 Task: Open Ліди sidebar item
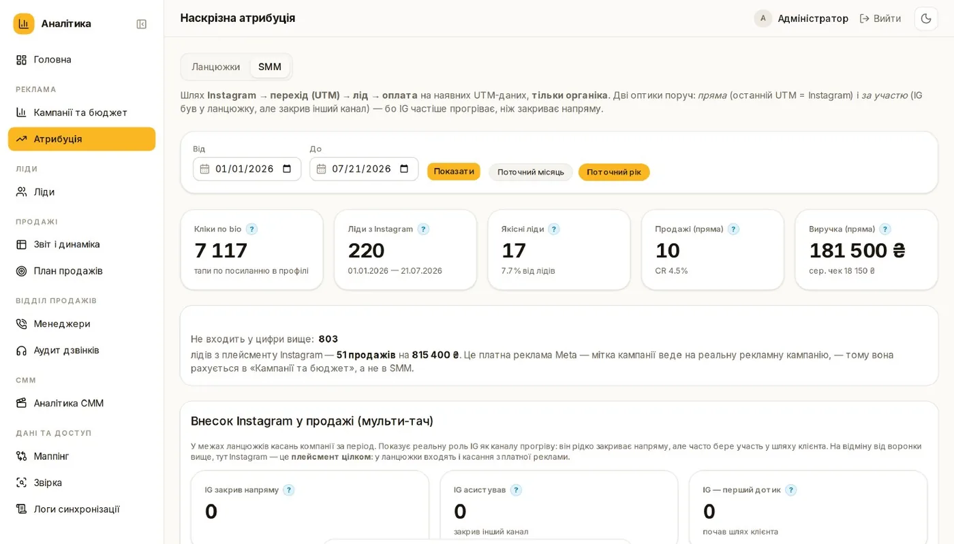[82, 192]
